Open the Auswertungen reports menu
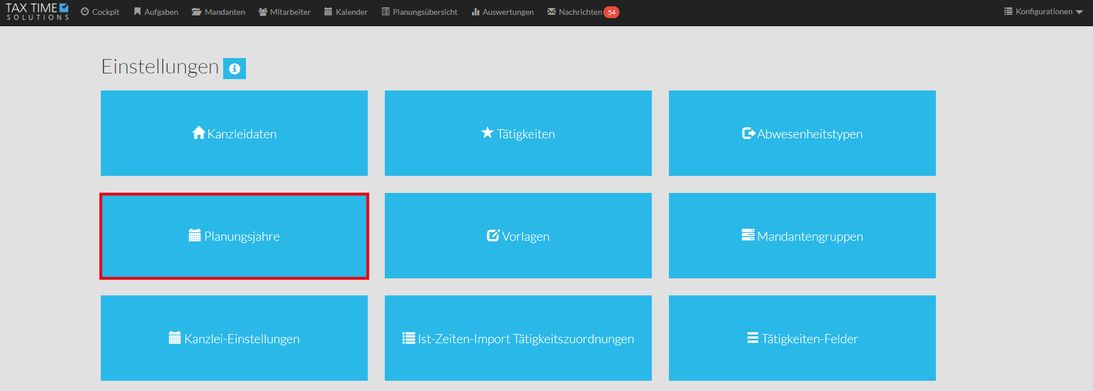1093x391 pixels. click(x=503, y=12)
